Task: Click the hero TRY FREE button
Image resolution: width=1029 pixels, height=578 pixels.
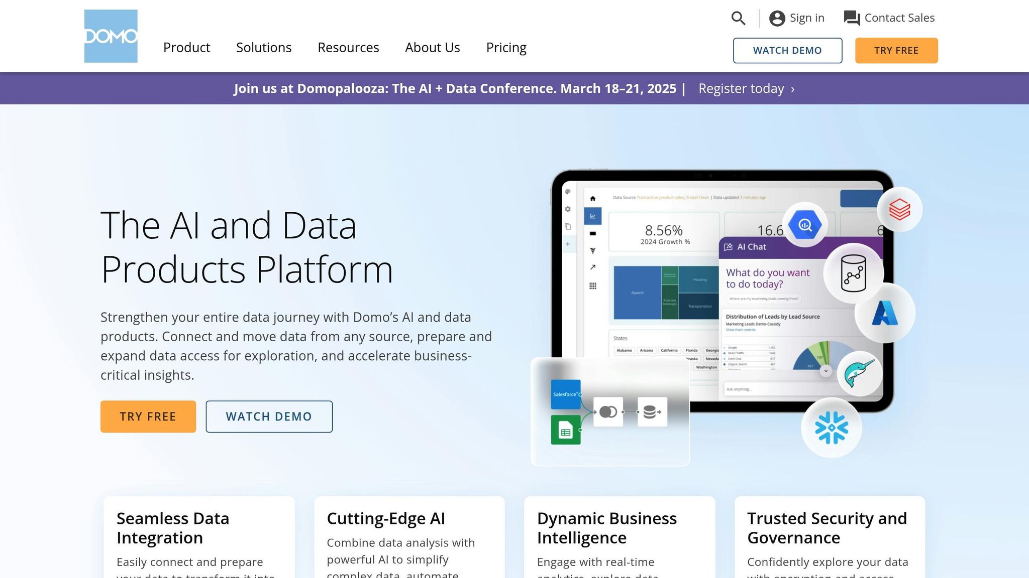Action: (x=148, y=416)
